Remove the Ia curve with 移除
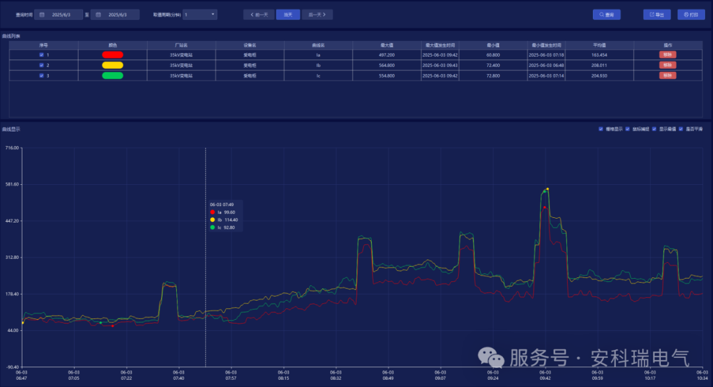713x387 pixels. click(x=667, y=55)
